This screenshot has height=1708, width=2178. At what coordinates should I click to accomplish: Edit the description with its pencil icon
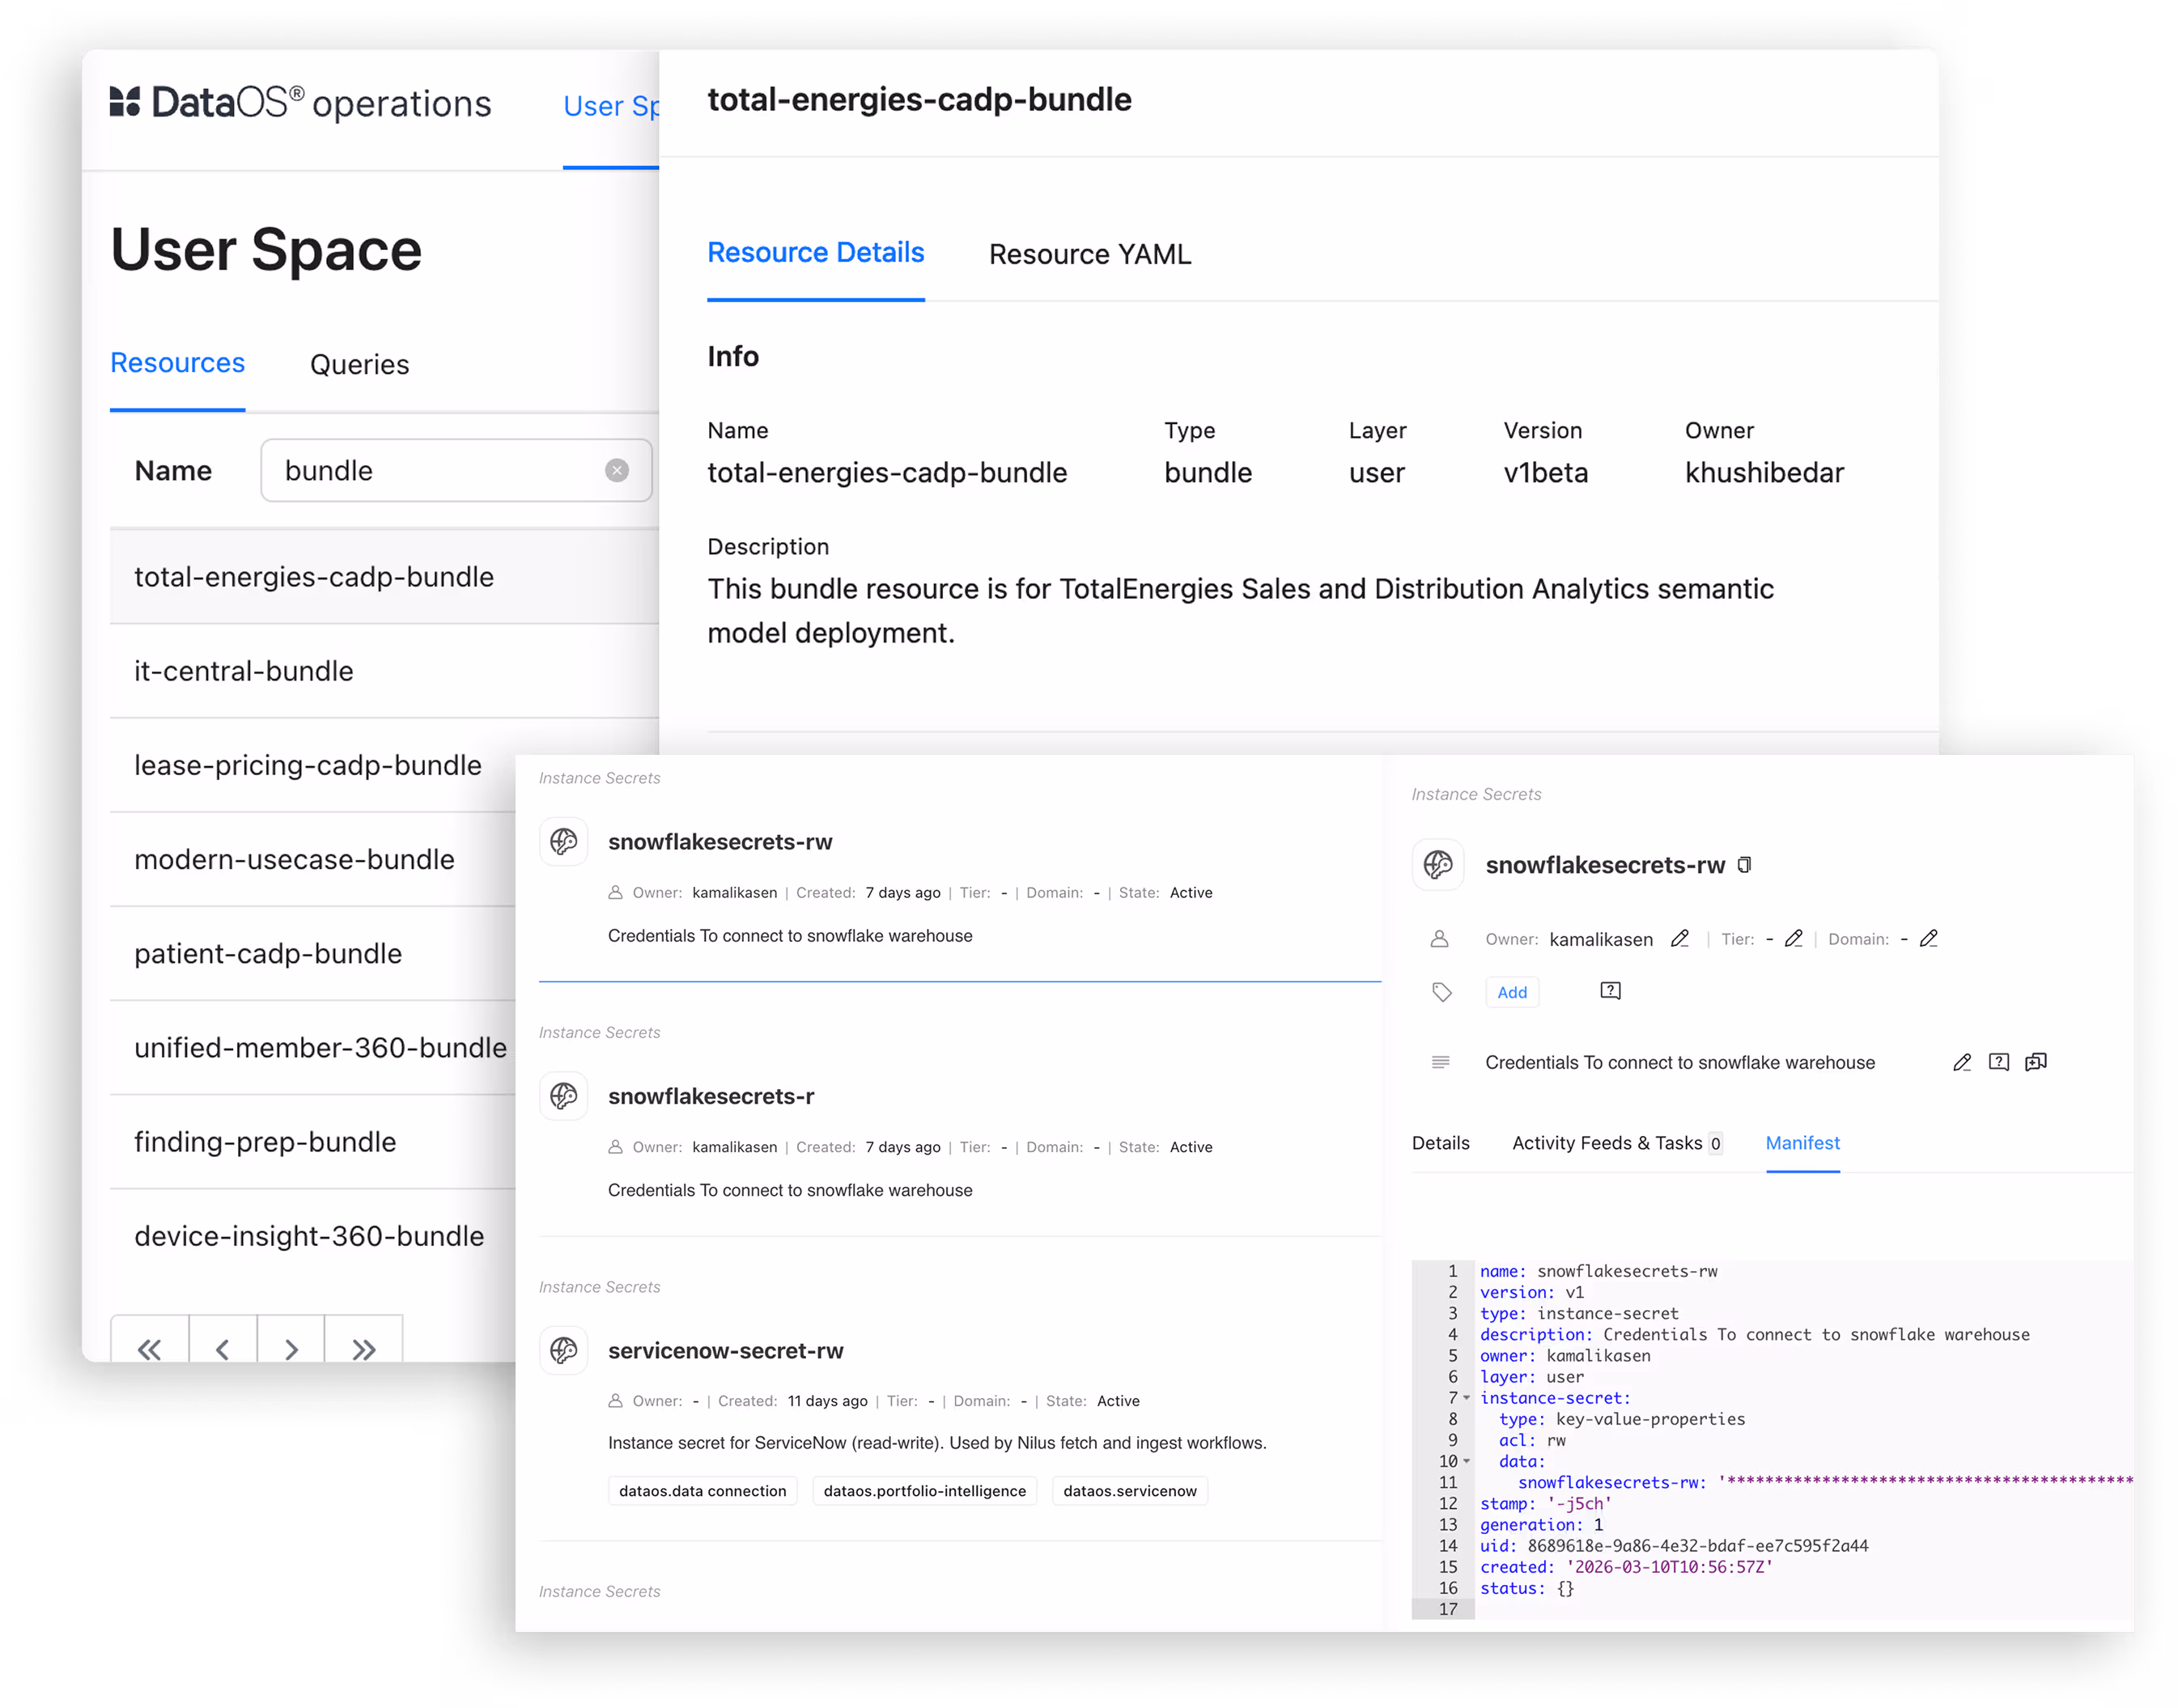click(x=1961, y=1062)
